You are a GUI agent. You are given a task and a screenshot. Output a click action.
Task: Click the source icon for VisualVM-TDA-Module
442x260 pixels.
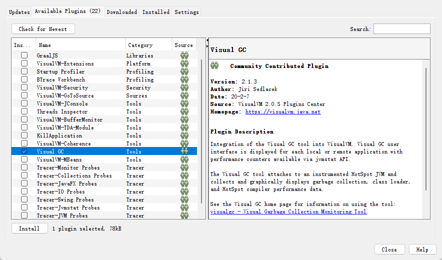tap(184, 127)
